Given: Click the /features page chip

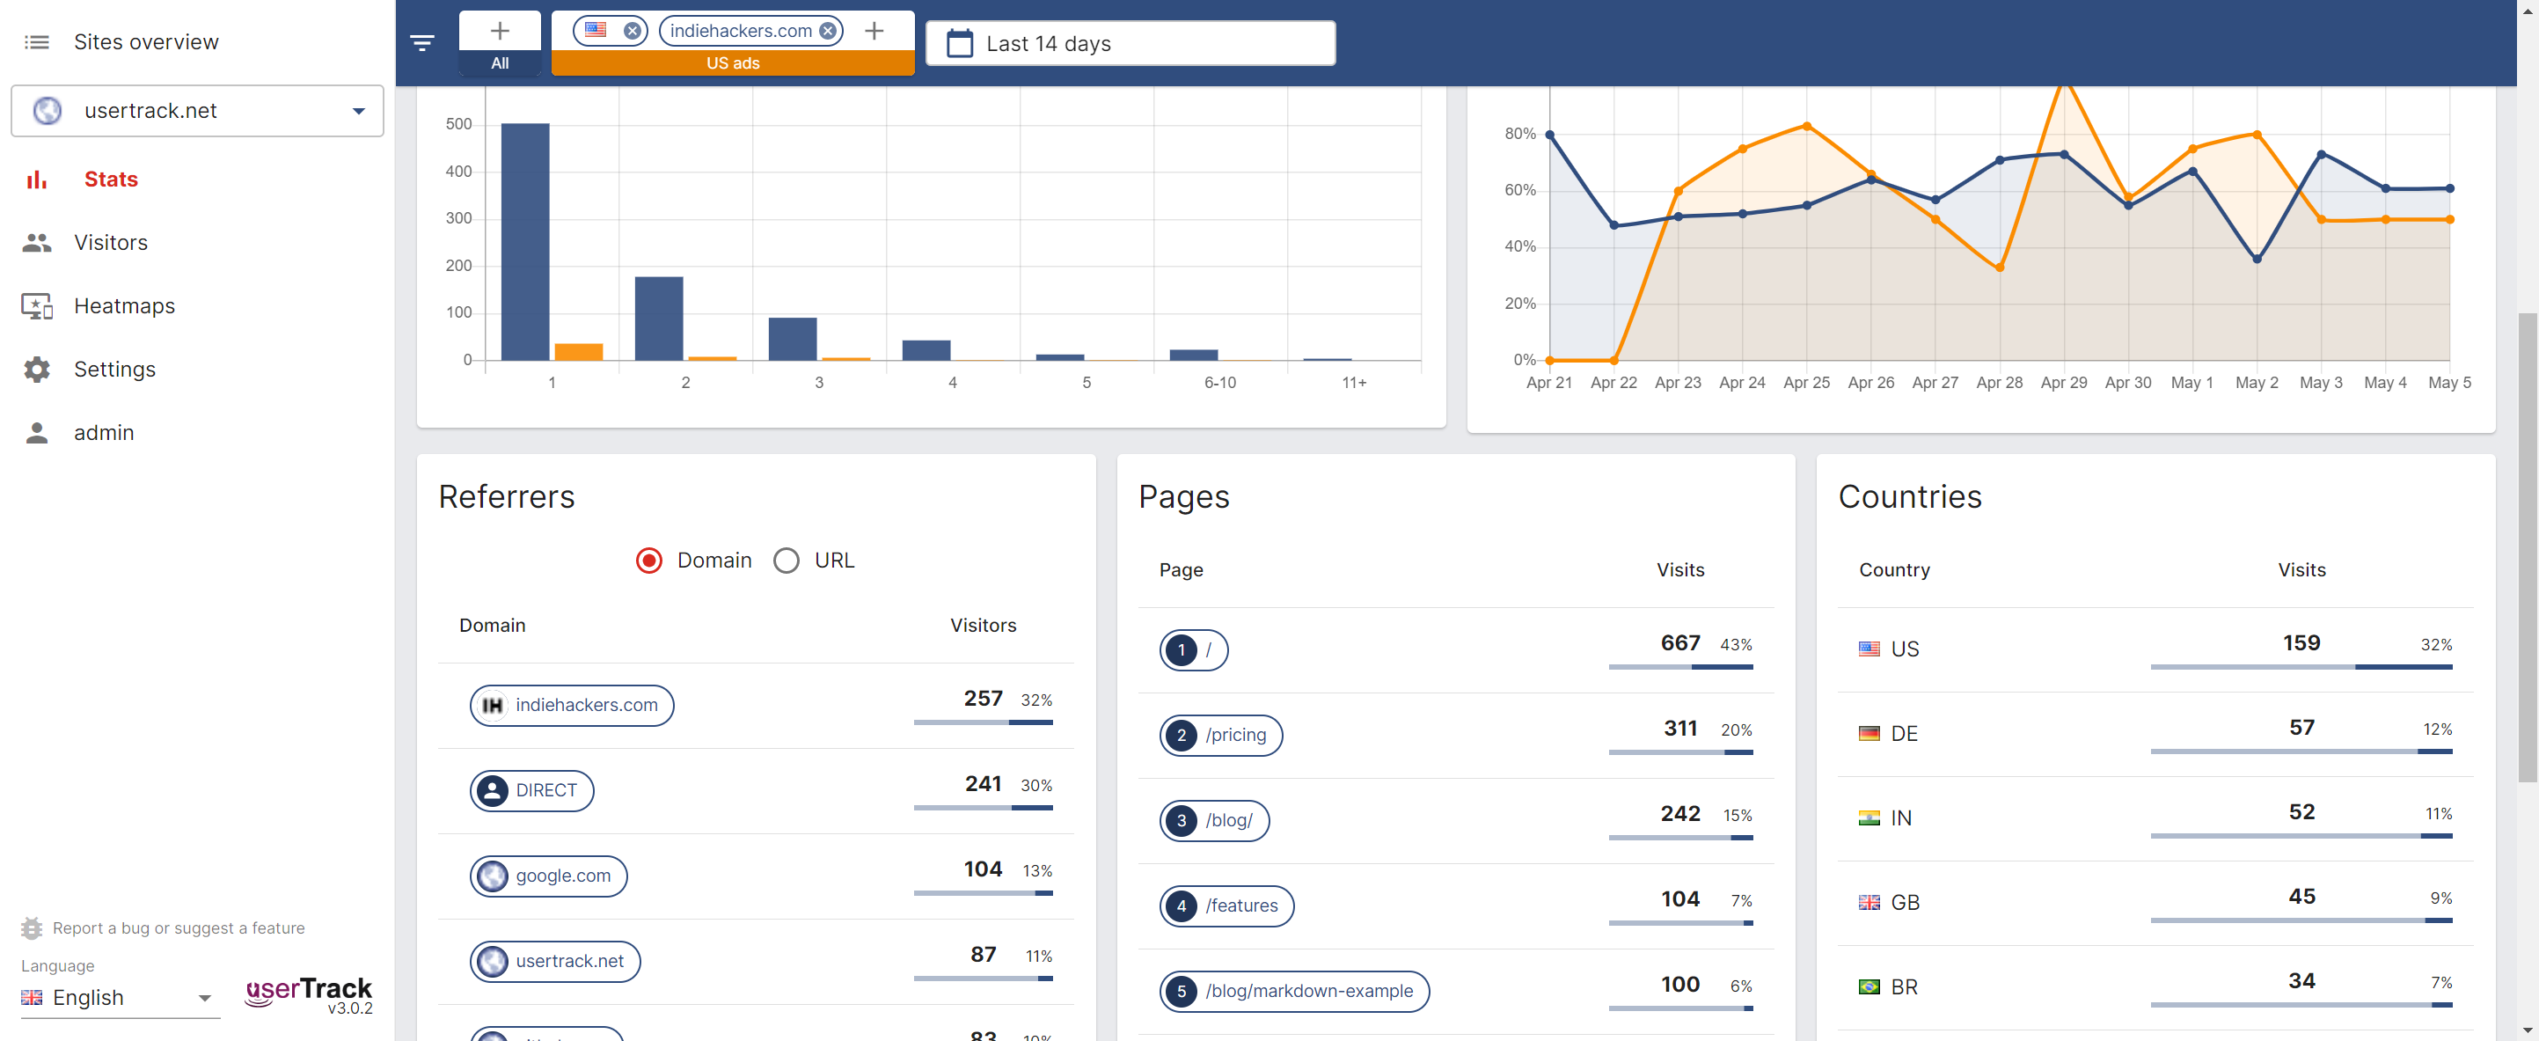Looking at the screenshot, I should click(x=1227, y=906).
